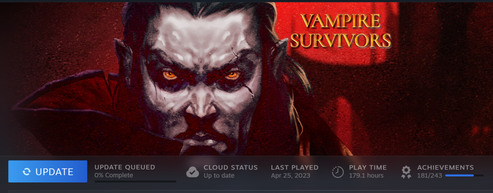Click the 179.1 hours play time value
The image size is (493, 193).
366,176
